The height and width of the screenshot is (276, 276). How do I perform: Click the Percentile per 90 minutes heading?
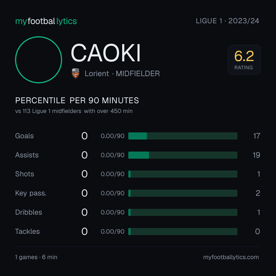tap(77, 100)
